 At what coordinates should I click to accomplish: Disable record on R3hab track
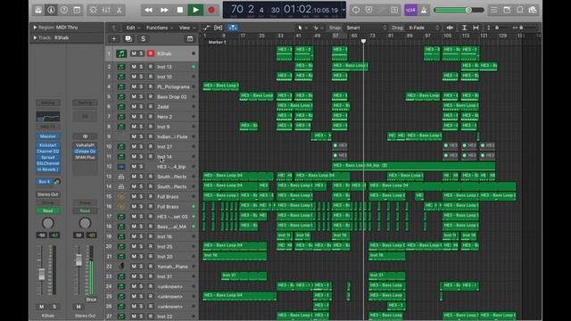click(x=151, y=53)
